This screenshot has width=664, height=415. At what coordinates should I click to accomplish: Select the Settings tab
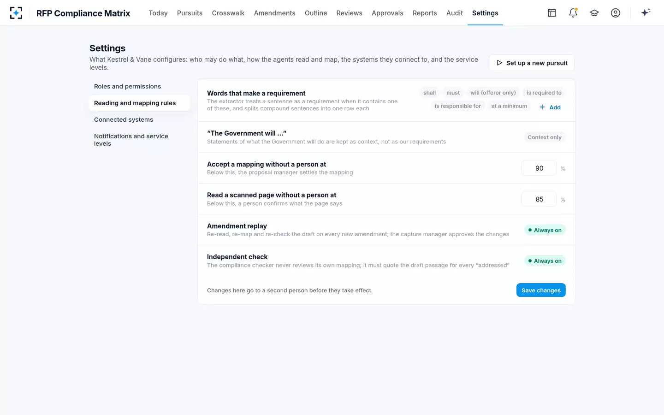pyautogui.click(x=485, y=13)
